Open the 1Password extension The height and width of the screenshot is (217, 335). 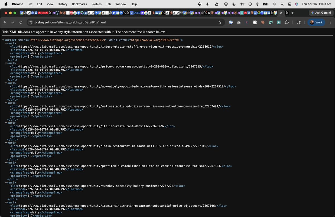pos(231,22)
